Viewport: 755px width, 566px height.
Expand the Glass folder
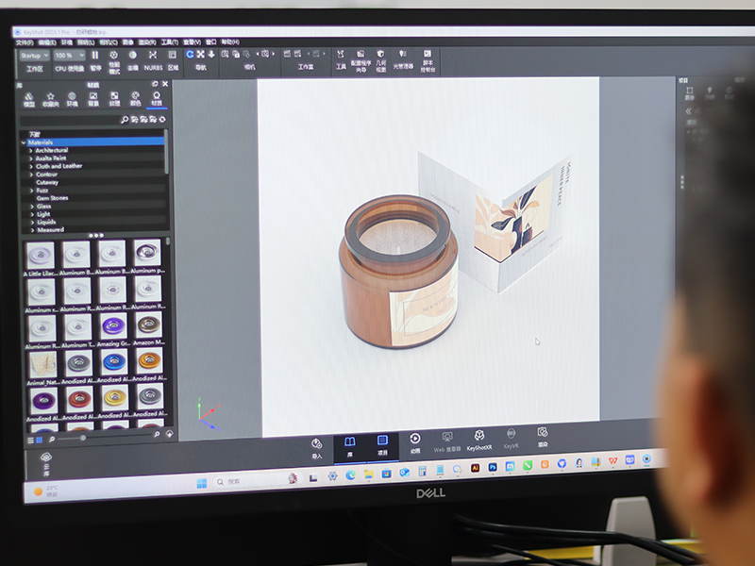32,207
